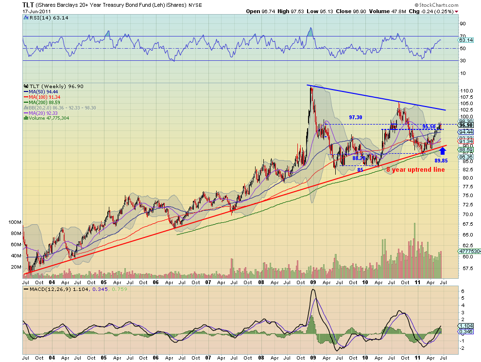Select the TLT ticker symbol in the title
This screenshot has width=481, height=362.
28,5
